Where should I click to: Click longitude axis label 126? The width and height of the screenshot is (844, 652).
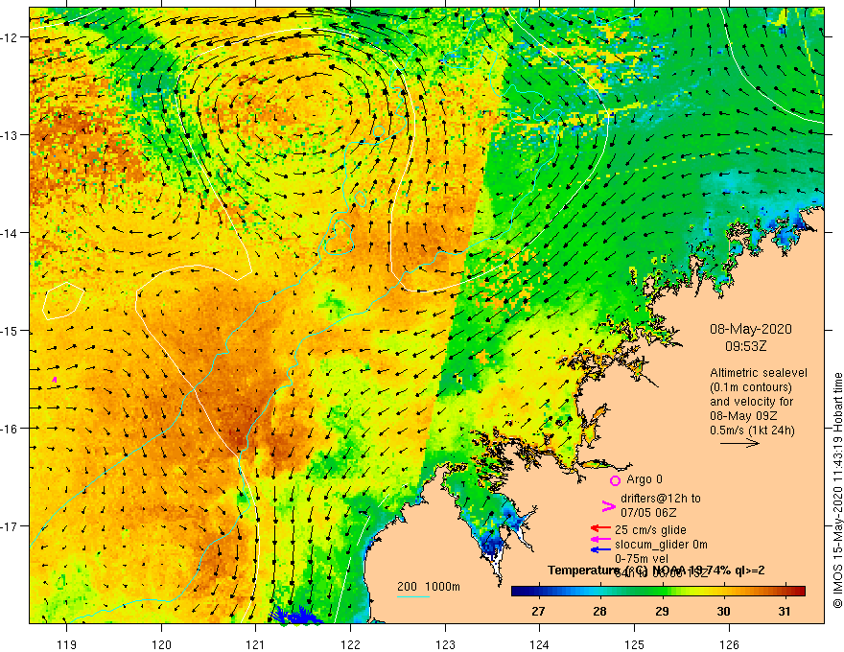tap(729, 644)
